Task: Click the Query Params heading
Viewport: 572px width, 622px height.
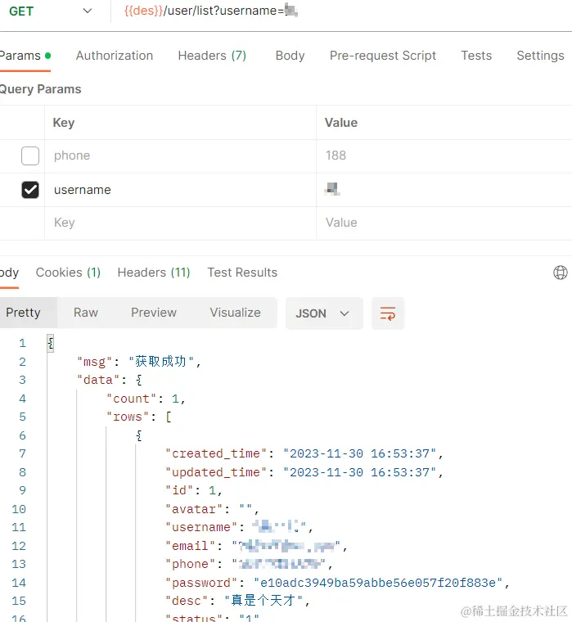Action: pyautogui.click(x=39, y=89)
